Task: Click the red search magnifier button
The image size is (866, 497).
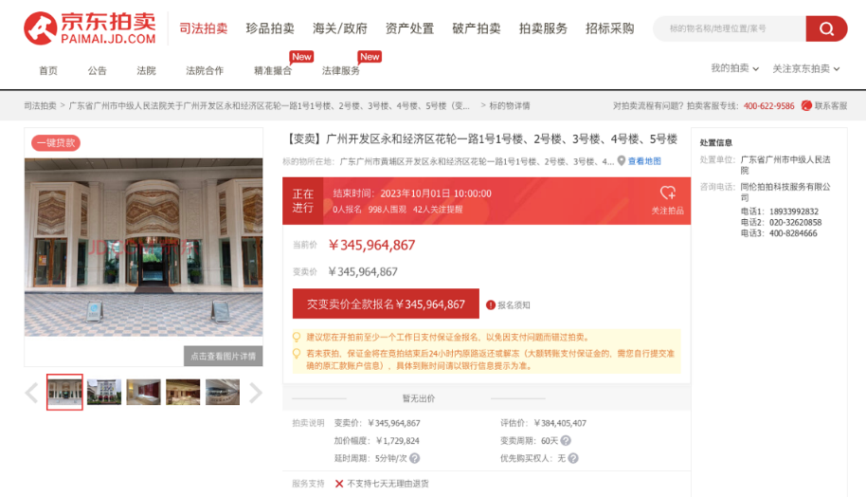Action: click(x=826, y=28)
